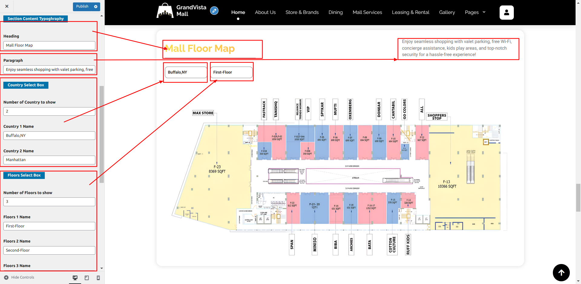The image size is (581, 284).
Task: Open publish settings gear icon
Action: (96, 6)
